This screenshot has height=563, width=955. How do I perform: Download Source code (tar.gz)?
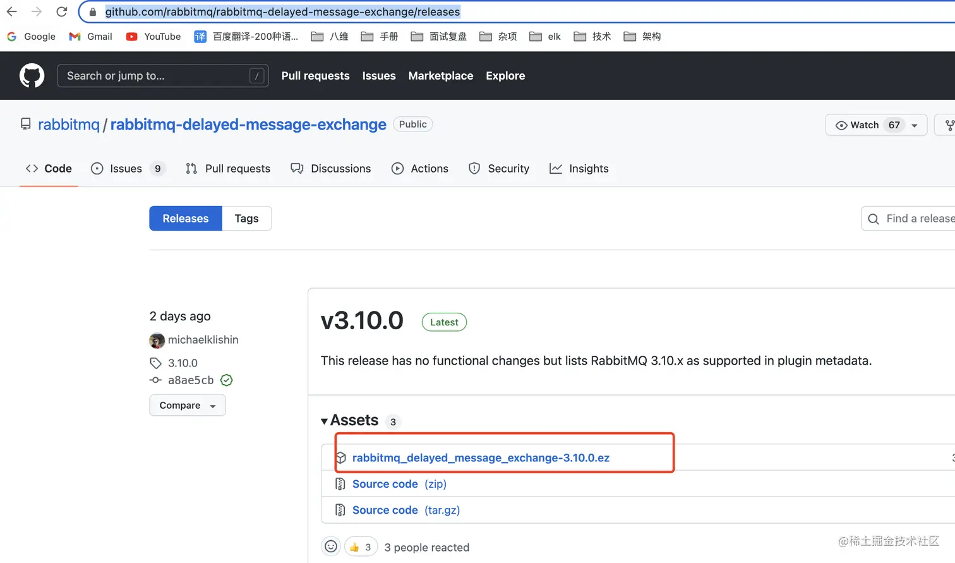click(x=406, y=510)
